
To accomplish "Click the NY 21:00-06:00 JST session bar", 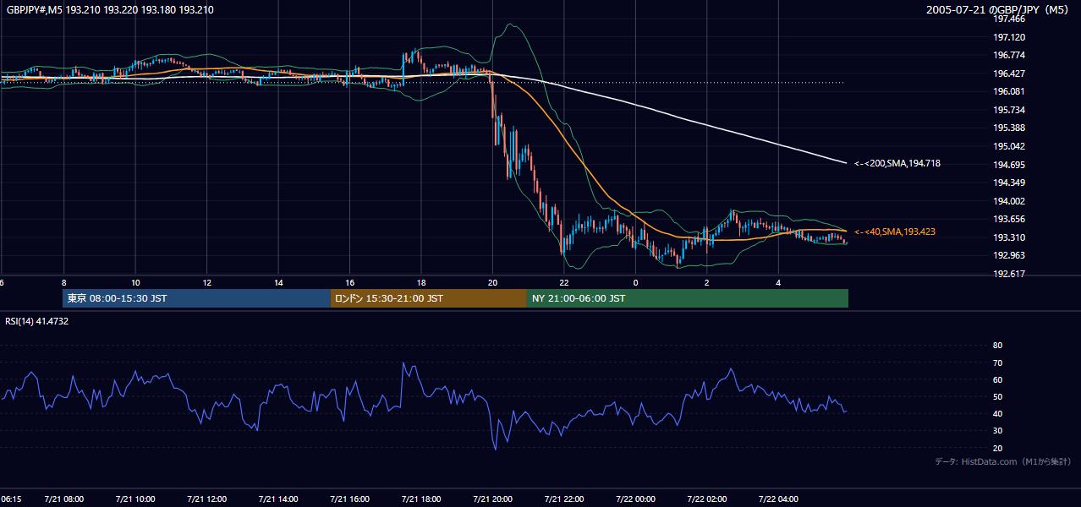I will tap(688, 298).
